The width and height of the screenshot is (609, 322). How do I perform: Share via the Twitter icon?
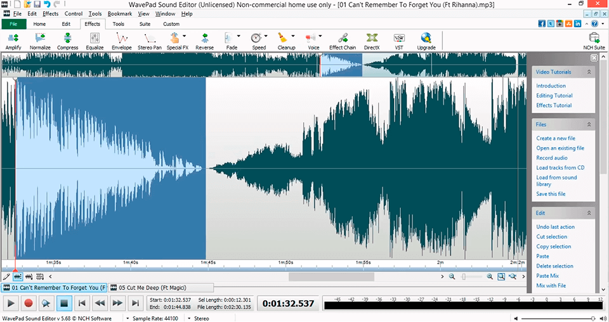tap(551, 23)
